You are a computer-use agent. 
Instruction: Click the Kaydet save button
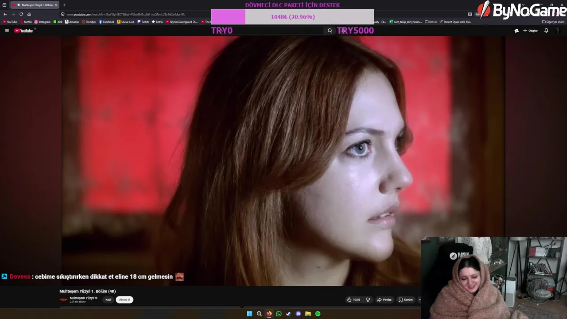[406, 300]
